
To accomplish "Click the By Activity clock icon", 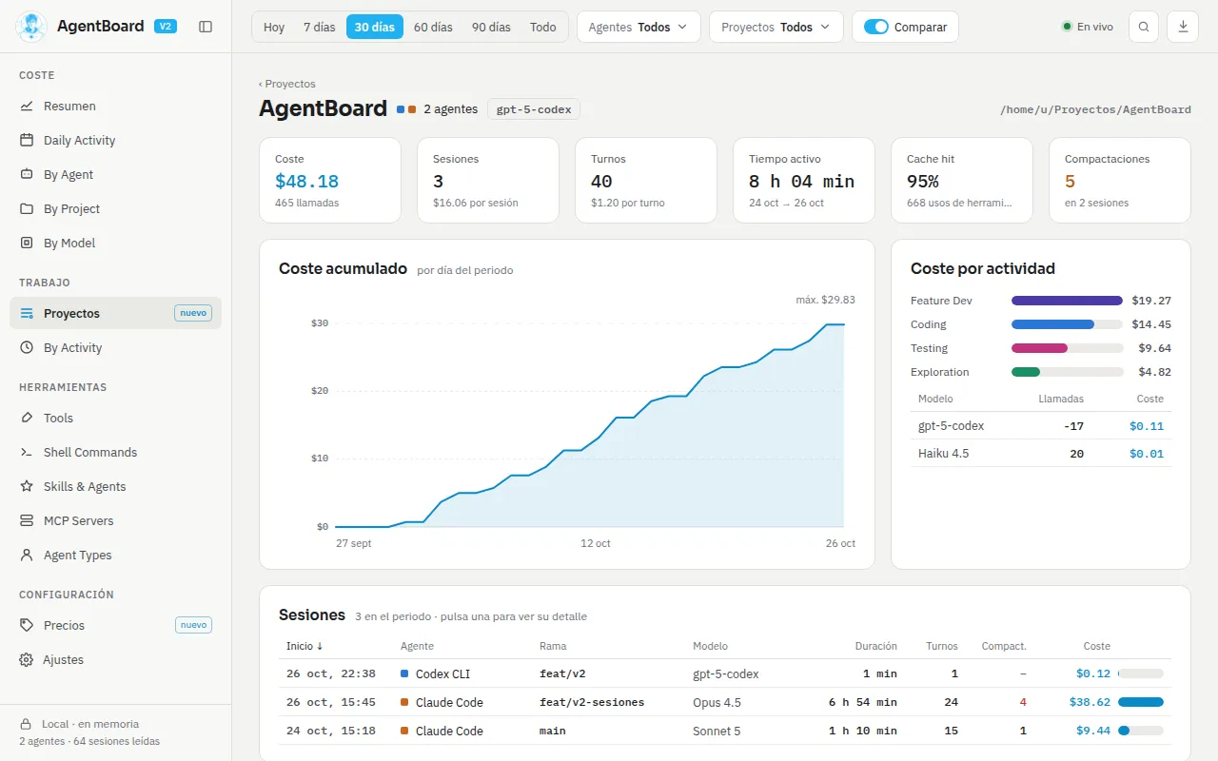I will pyautogui.click(x=27, y=348).
